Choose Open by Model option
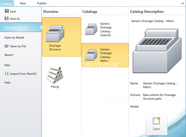Screen dimensions: 186x137 pos(14,38)
